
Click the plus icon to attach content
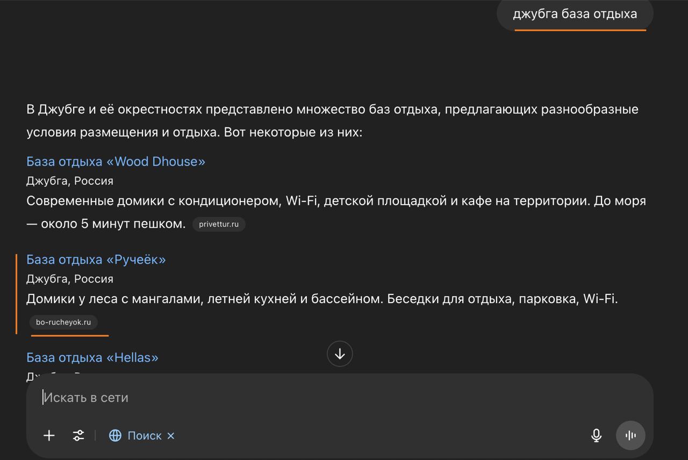point(49,435)
